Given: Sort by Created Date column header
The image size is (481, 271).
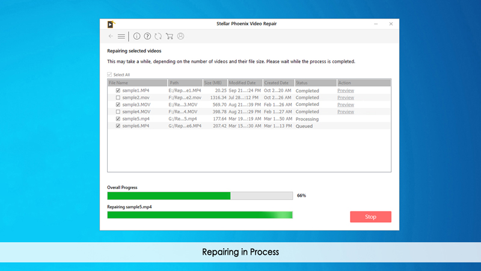Looking at the screenshot, I should click(x=279, y=83).
